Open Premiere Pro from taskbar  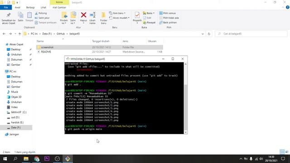click(47, 159)
